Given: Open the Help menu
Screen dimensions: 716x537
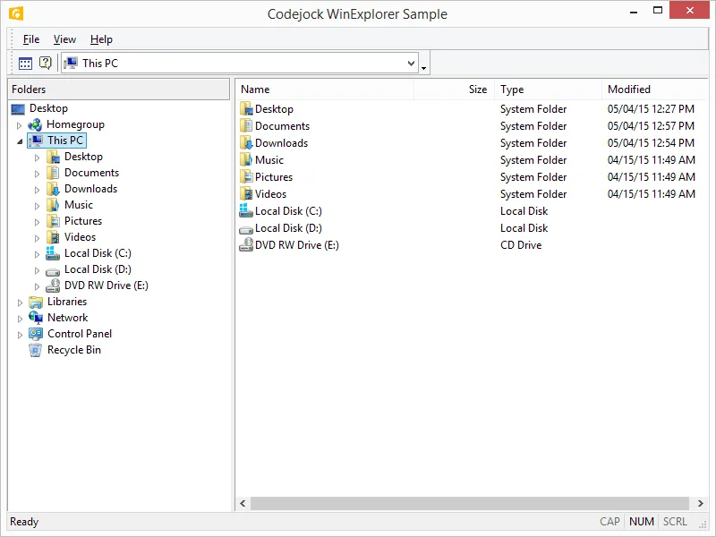Looking at the screenshot, I should (x=101, y=39).
